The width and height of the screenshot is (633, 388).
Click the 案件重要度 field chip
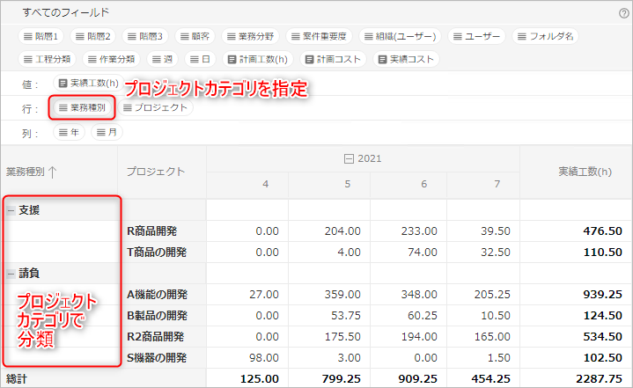[318, 36]
